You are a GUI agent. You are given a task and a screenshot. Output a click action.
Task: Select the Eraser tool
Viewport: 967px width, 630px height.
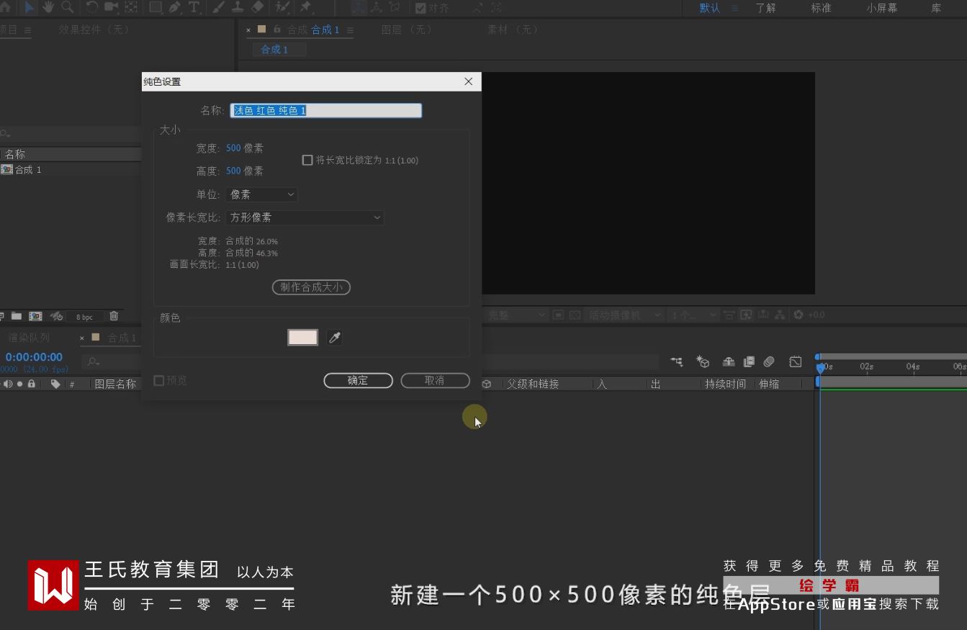coord(258,7)
